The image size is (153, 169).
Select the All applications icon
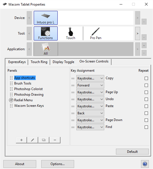46,49
